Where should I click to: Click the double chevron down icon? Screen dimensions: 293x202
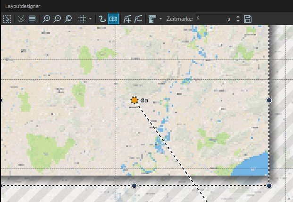[x=20, y=19]
